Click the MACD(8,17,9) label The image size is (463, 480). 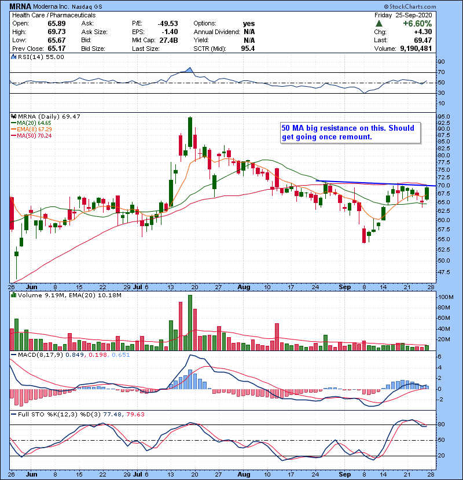click(x=41, y=355)
